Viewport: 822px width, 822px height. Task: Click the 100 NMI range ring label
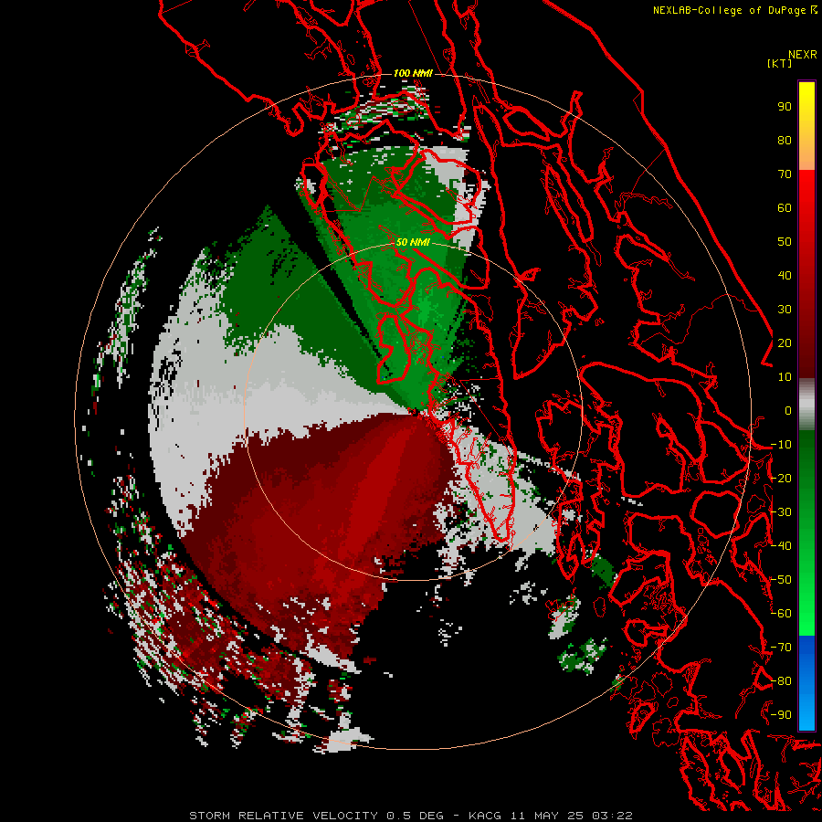coord(413,73)
